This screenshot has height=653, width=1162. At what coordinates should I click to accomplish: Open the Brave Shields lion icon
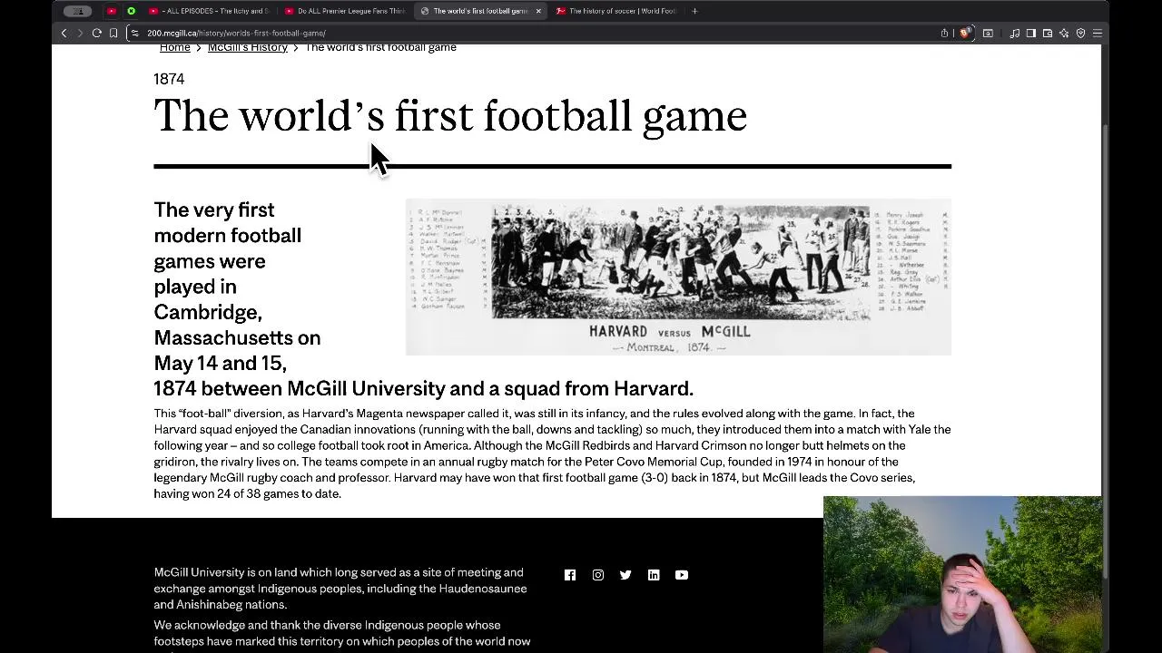pos(964,33)
